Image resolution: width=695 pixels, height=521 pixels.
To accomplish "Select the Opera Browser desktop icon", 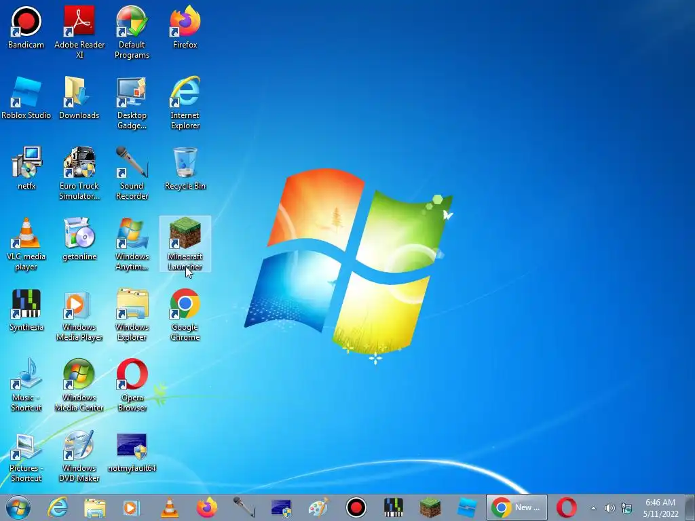I will (132, 385).
